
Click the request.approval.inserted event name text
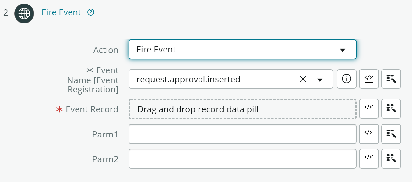pos(188,79)
